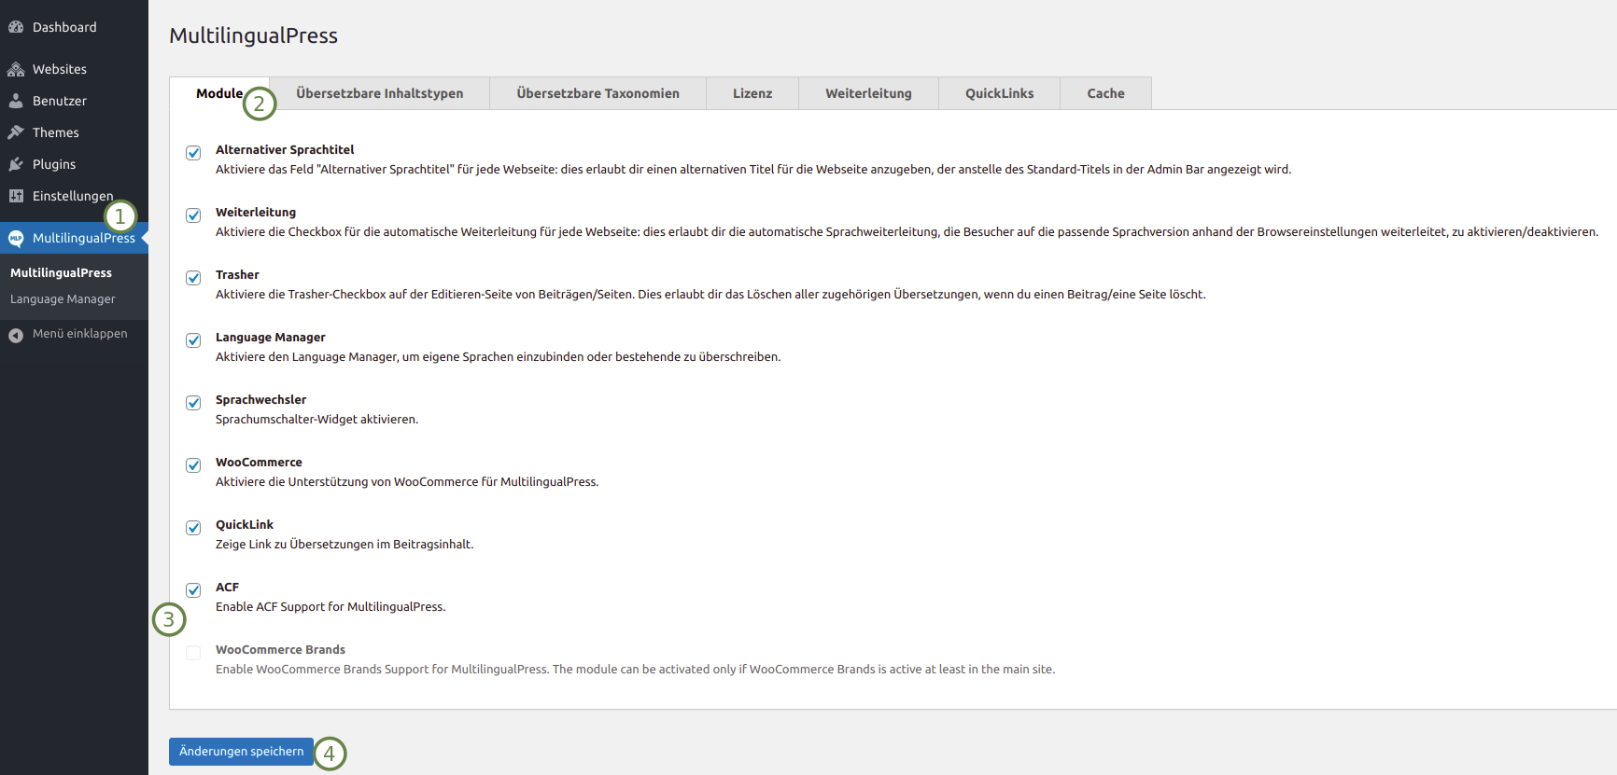Open Einstellungen menu entry

pyautogui.click(x=74, y=196)
